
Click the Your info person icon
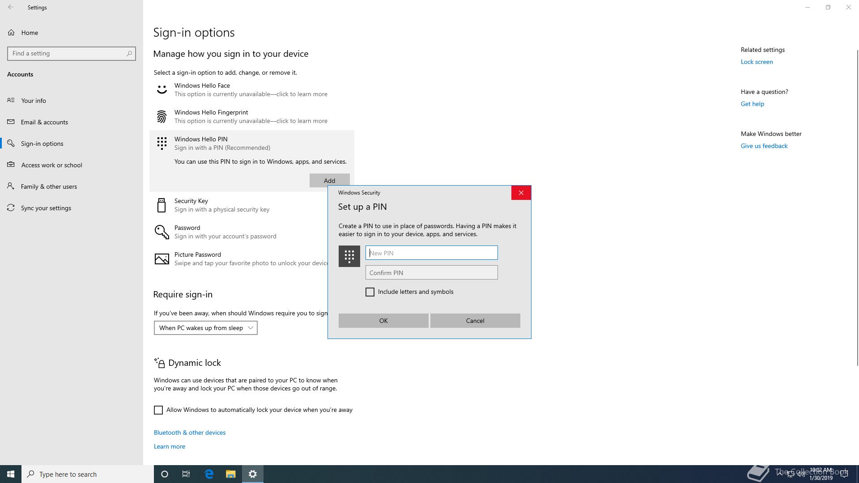11,100
